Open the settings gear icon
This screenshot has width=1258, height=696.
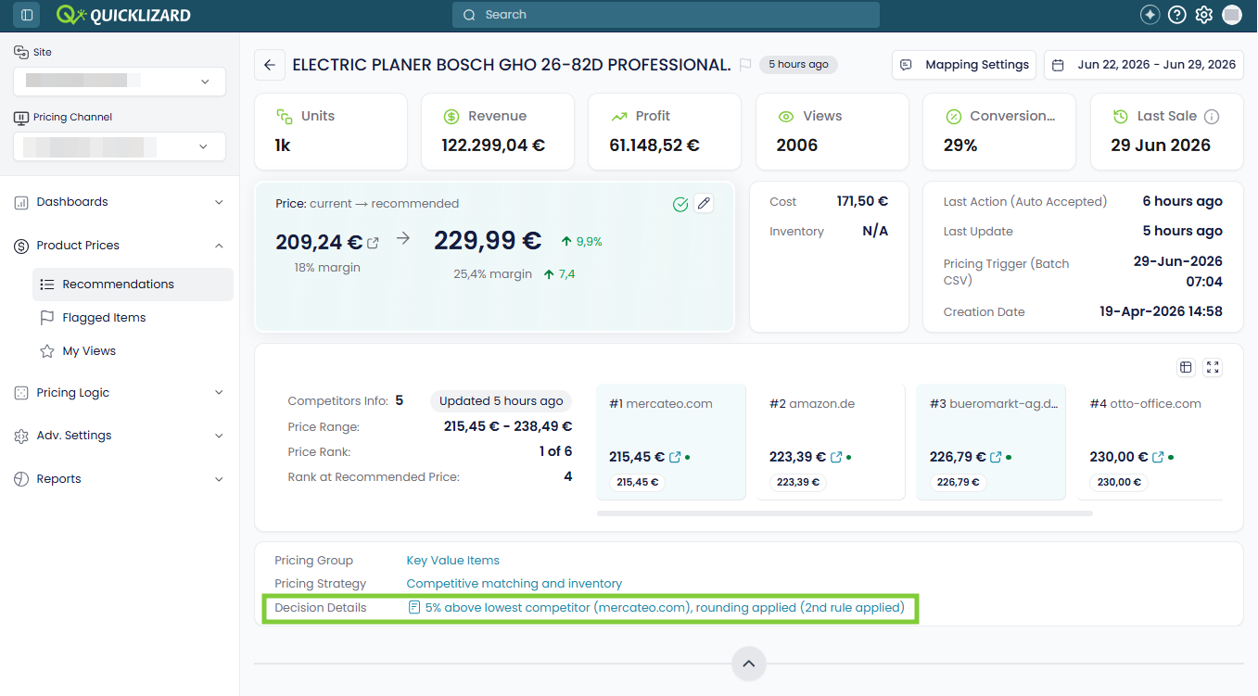(1204, 15)
